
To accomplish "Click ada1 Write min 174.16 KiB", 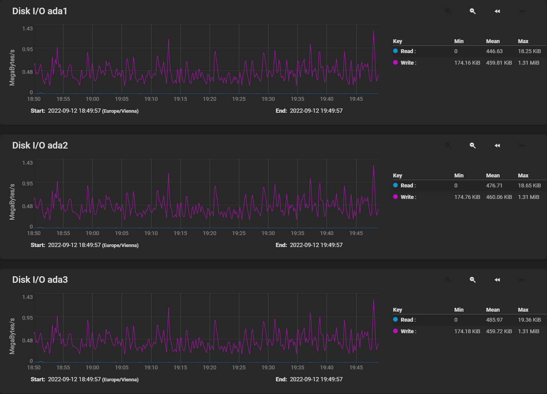I will (467, 63).
